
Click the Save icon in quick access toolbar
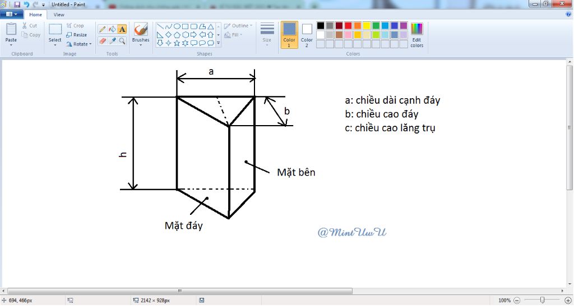point(17,4)
